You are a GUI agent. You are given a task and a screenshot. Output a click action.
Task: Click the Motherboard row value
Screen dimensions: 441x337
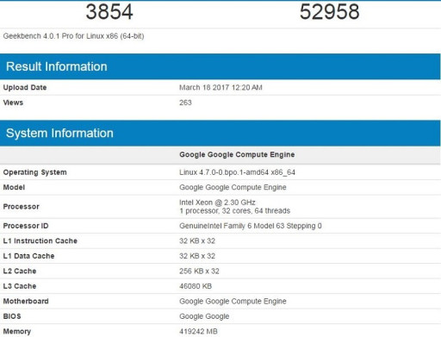233,301
